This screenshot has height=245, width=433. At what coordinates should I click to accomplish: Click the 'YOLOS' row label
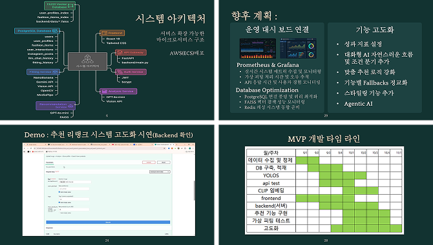(271, 175)
